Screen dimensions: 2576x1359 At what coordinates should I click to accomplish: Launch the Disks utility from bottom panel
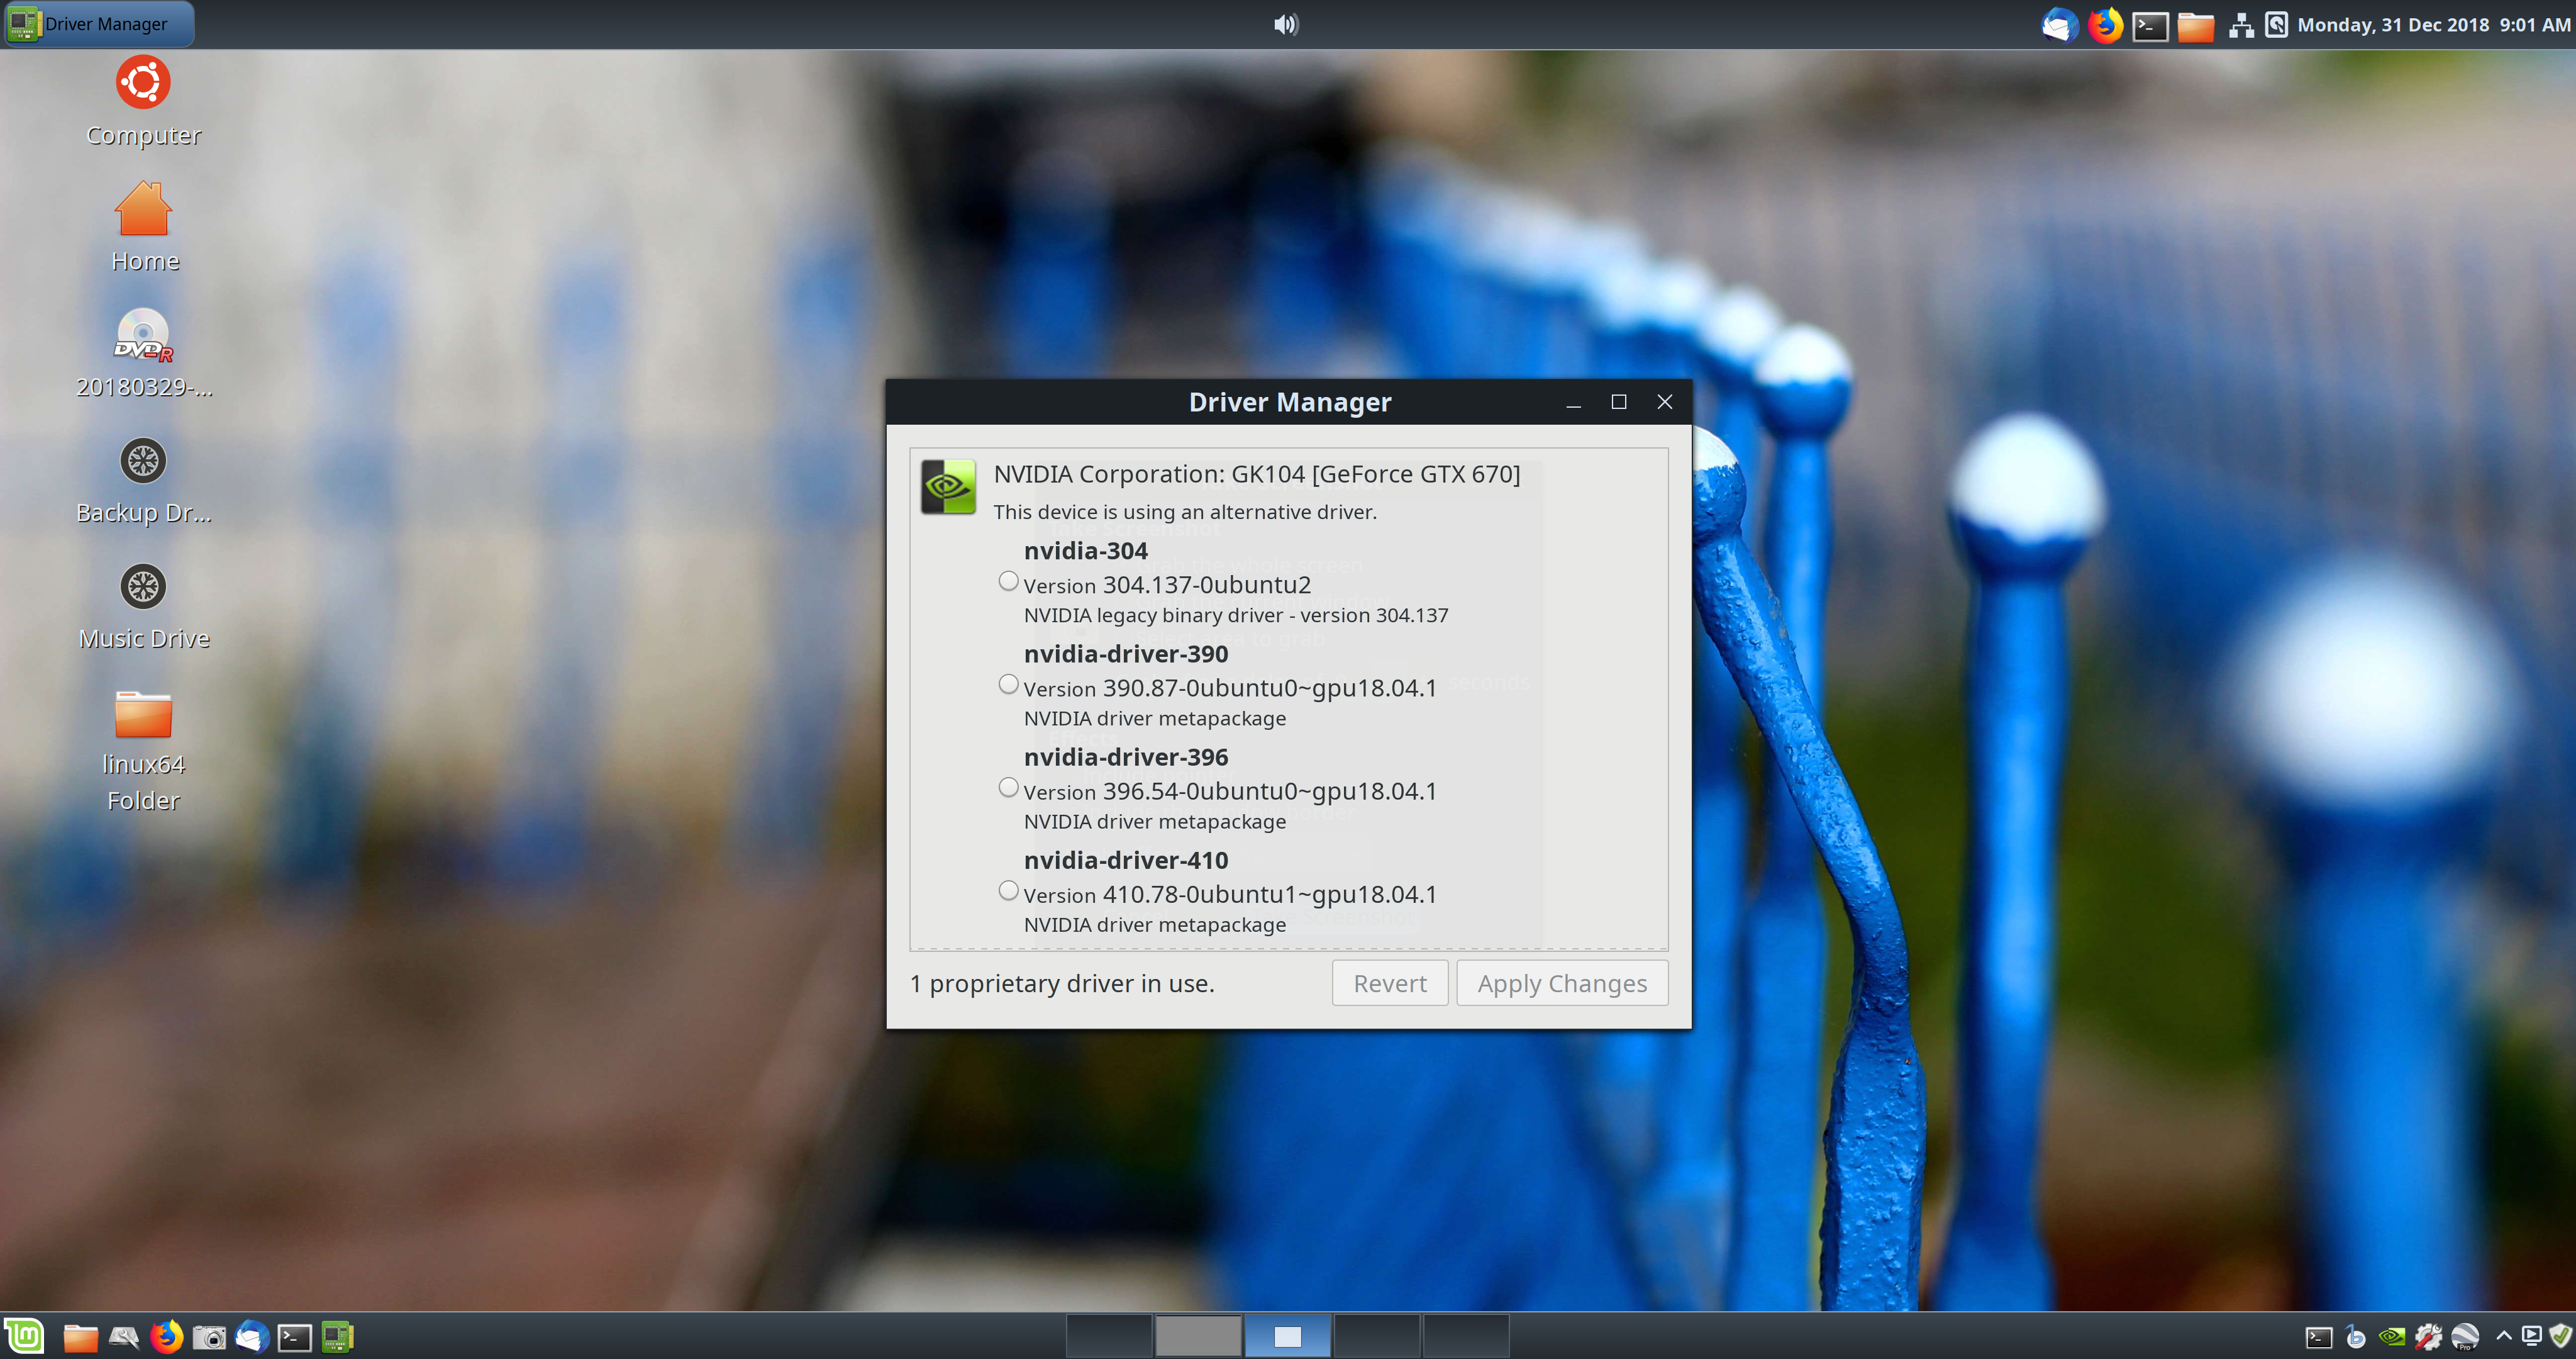click(x=124, y=1338)
